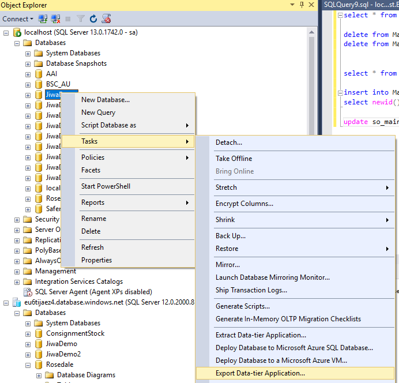The image size is (399, 383).
Task: Click the Management folder icon
Action: pos(28,271)
